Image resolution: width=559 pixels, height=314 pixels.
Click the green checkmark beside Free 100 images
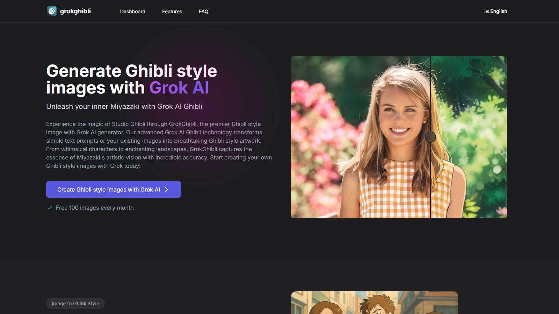[x=50, y=208]
